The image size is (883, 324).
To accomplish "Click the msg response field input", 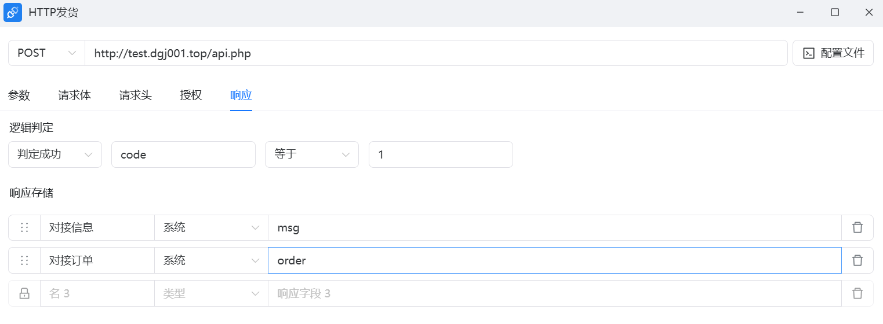I will [x=554, y=227].
